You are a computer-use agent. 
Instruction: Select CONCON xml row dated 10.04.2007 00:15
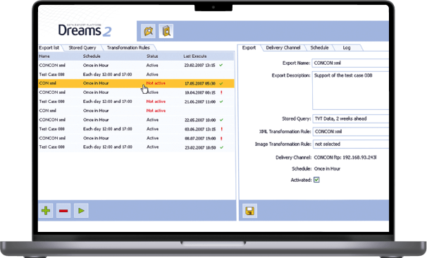click(136, 92)
